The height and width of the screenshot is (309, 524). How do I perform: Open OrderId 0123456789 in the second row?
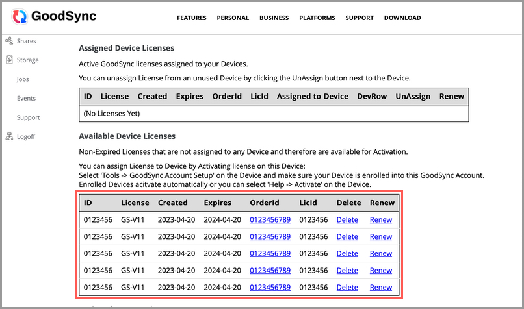(270, 236)
